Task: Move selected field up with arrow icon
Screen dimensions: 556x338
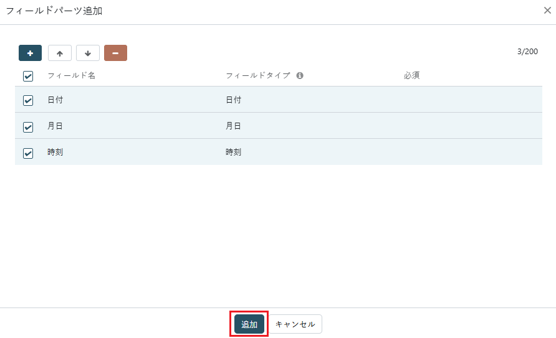Action: [60, 53]
